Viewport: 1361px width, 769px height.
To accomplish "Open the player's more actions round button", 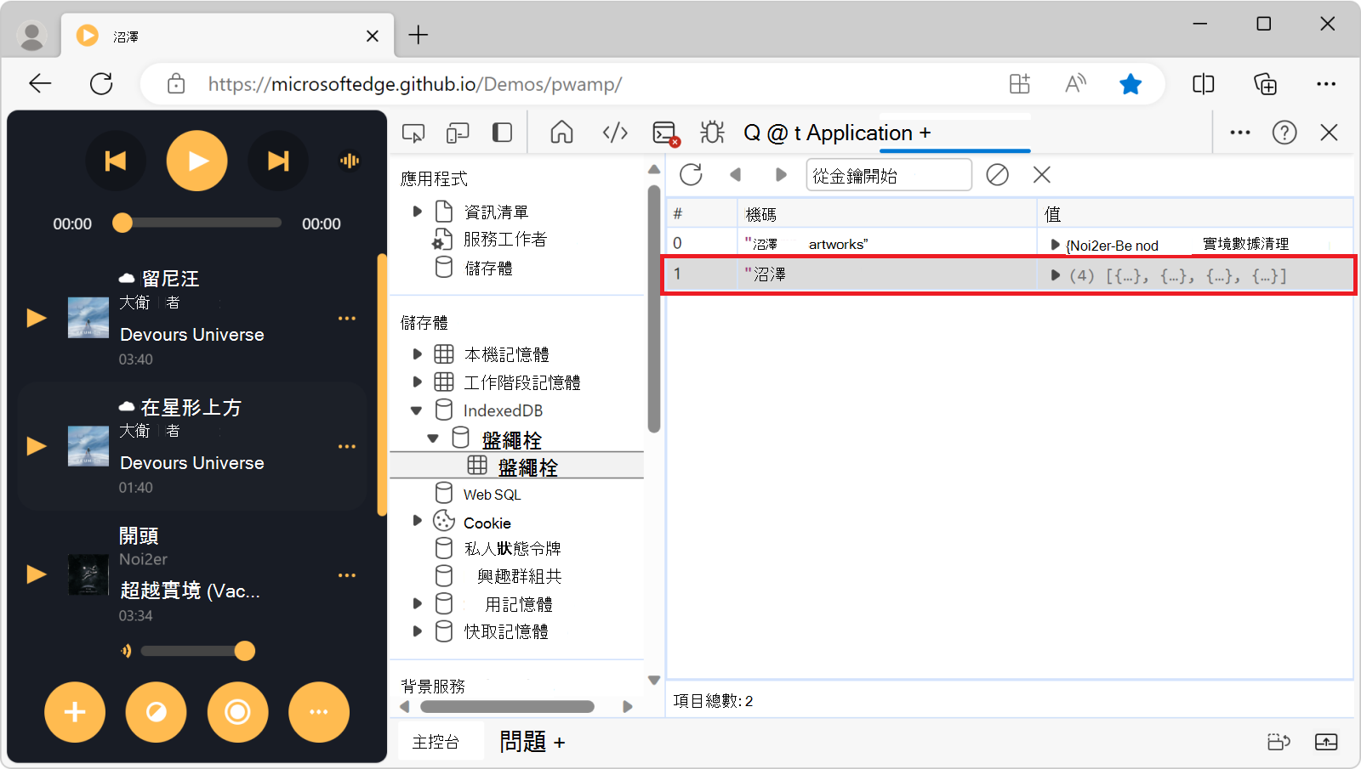I will pyautogui.click(x=319, y=712).
